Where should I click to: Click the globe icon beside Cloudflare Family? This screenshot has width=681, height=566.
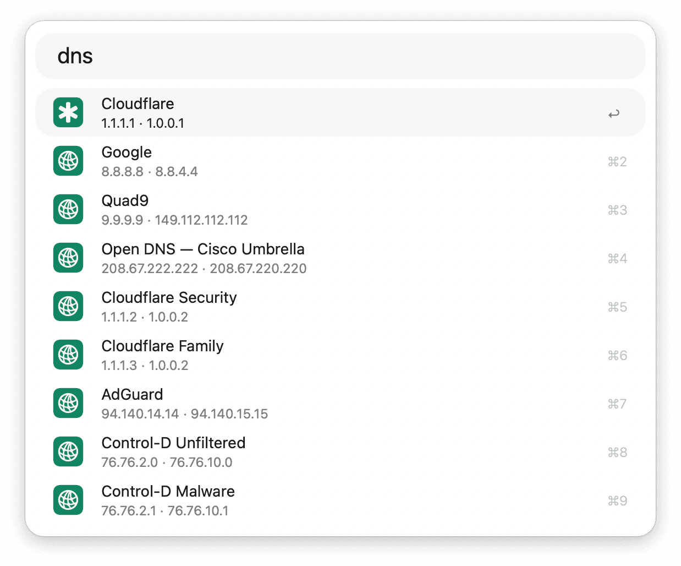[68, 355]
